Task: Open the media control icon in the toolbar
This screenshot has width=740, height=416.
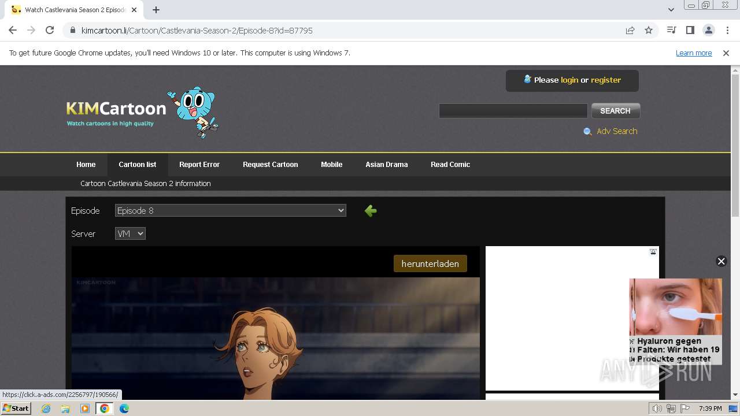Action: click(x=671, y=30)
